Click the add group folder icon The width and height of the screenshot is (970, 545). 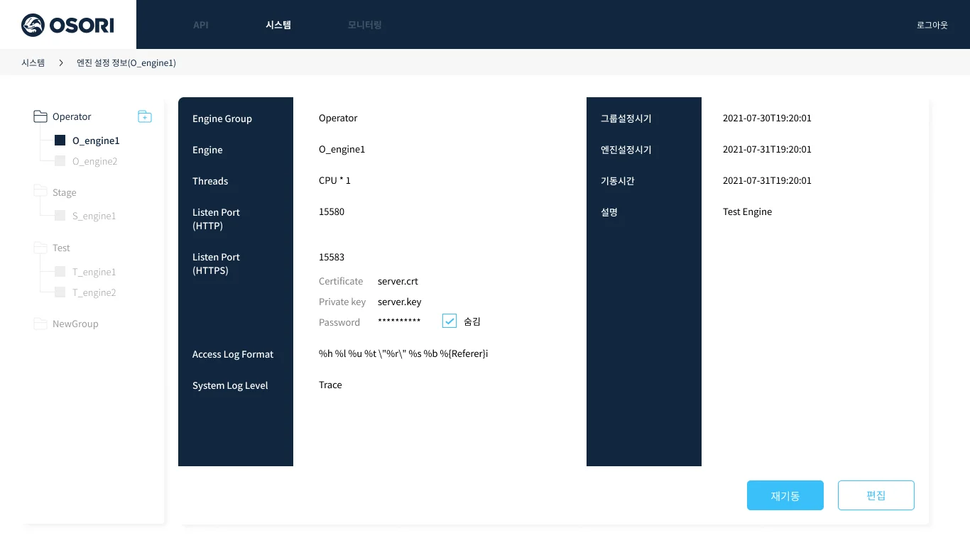point(145,116)
